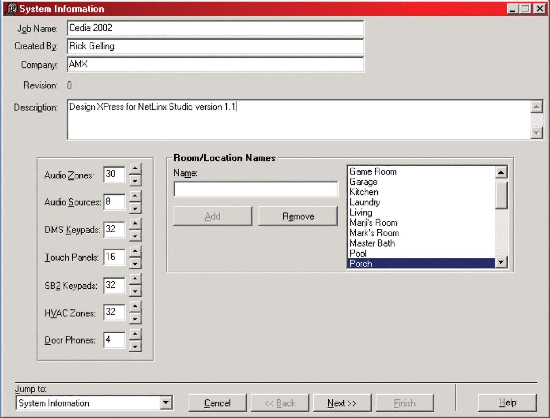Click room list scrollbar up arrow
Viewport: 550px width, 418px height.
tap(501, 172)
